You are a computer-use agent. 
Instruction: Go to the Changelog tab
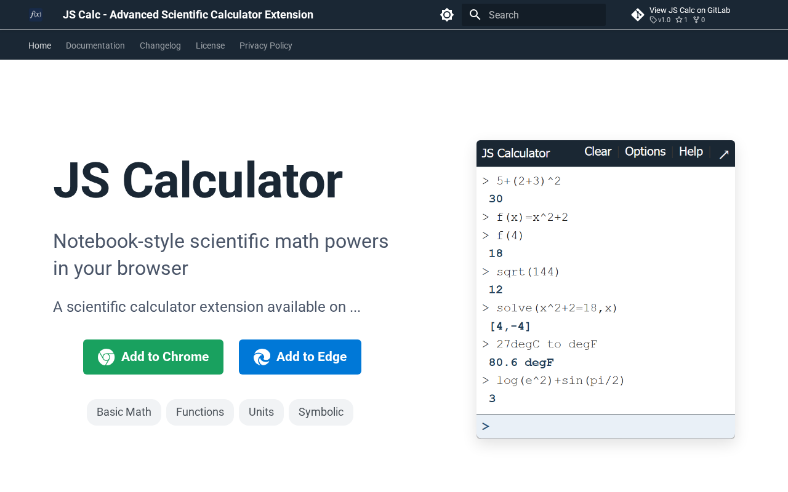coord(160,46)
